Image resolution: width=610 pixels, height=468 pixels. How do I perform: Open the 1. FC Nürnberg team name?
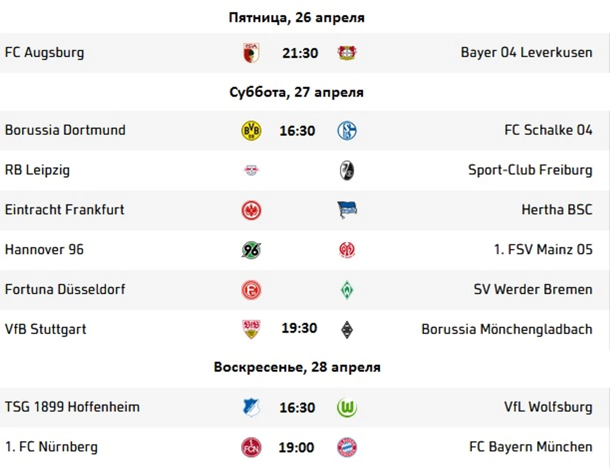click(51, 447)
